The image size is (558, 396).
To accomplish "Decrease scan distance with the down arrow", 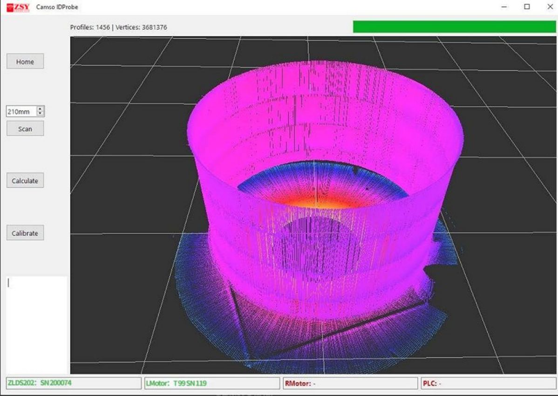I will (x=40, y=114).
